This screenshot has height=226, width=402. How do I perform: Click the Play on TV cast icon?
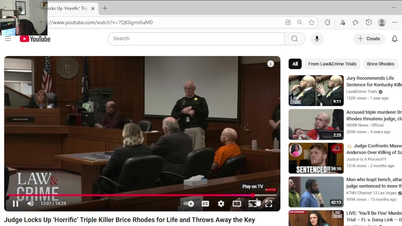253,203
